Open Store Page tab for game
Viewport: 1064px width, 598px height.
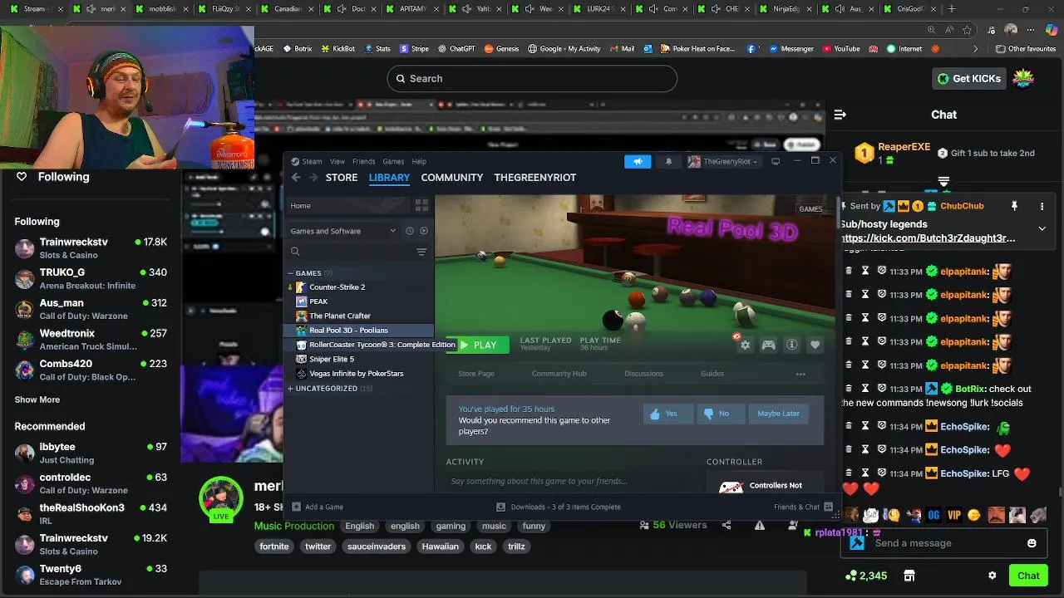point(476,374)
